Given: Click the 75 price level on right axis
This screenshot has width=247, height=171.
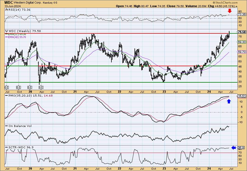Looking at the screenshot, I should click(x=240, y=36).
